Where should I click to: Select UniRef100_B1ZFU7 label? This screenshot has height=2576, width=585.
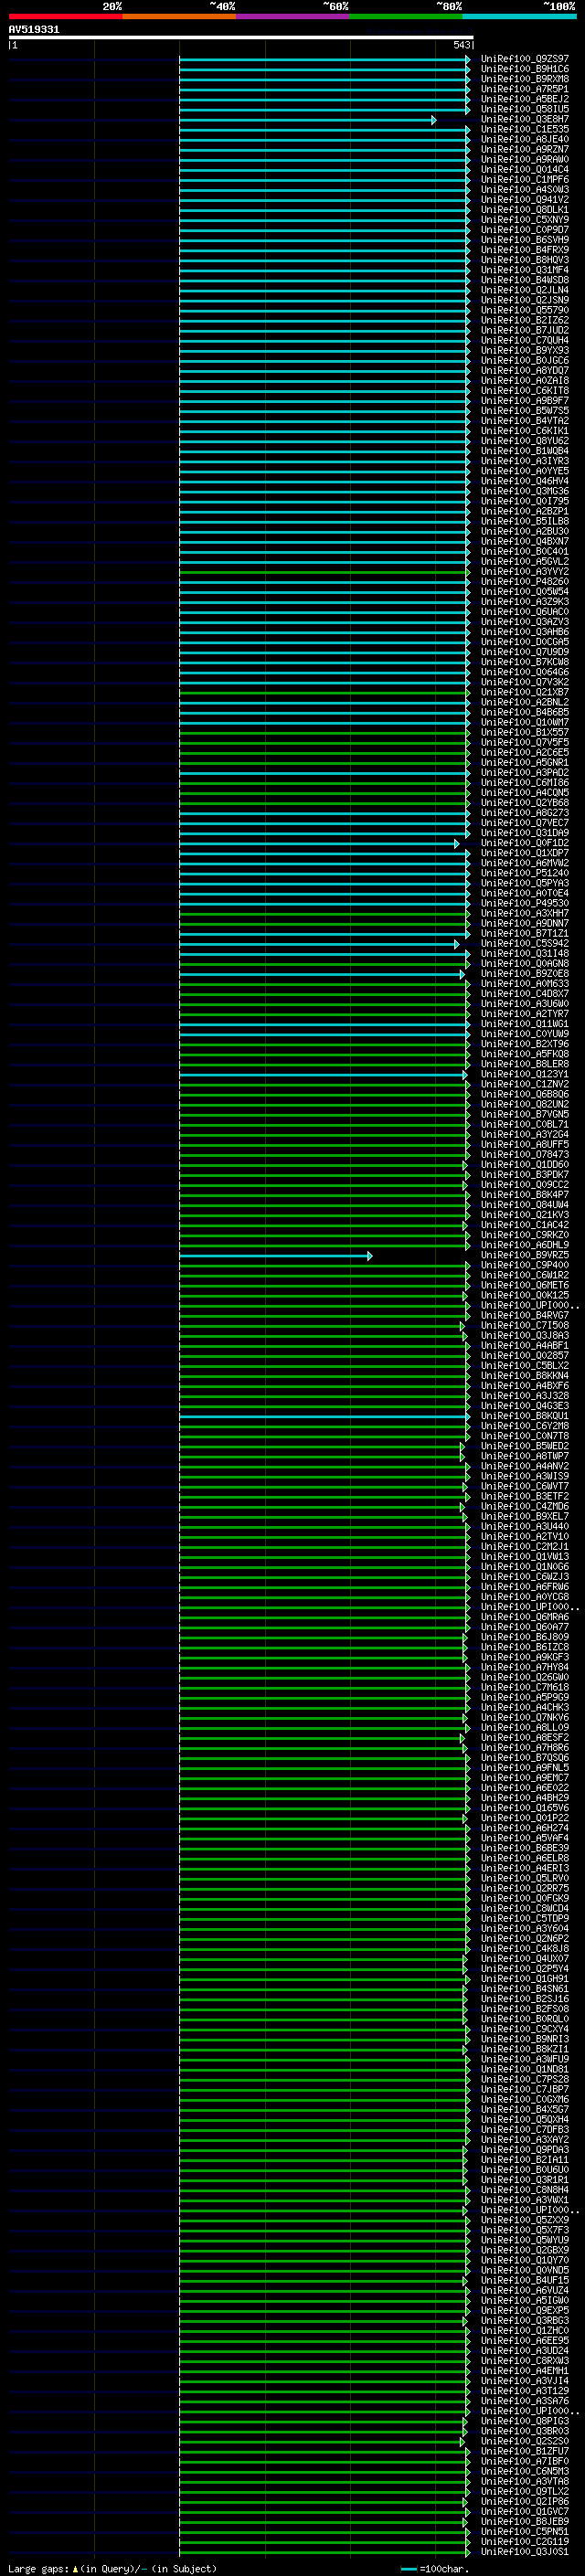pyautogui.click(x=524, y=2452)
